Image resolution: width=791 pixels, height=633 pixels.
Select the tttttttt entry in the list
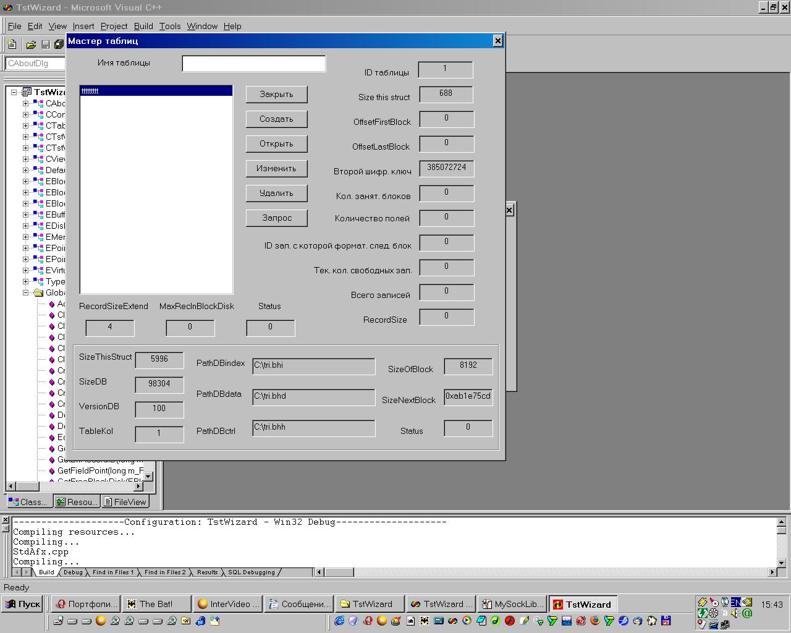156,91
